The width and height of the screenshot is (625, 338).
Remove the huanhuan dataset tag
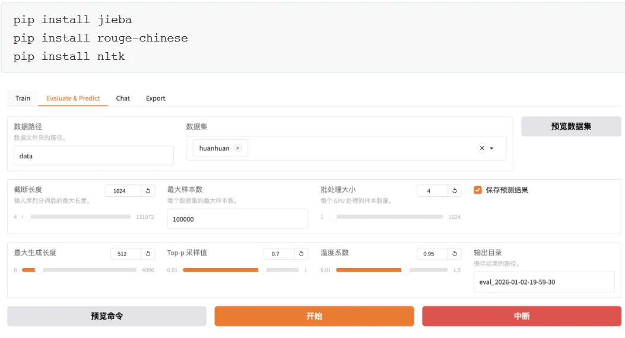tap(238, 148)
